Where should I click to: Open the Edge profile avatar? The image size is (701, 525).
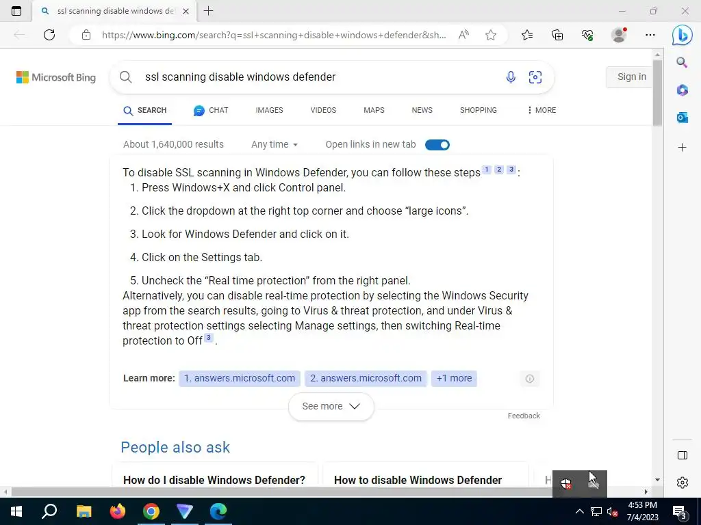tap(619, 35)
